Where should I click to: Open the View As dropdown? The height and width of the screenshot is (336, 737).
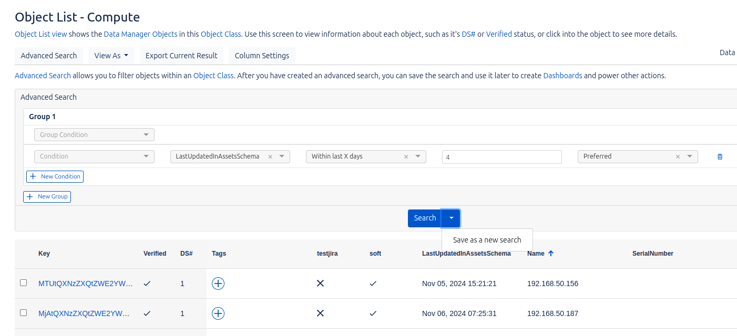[111, 56]
